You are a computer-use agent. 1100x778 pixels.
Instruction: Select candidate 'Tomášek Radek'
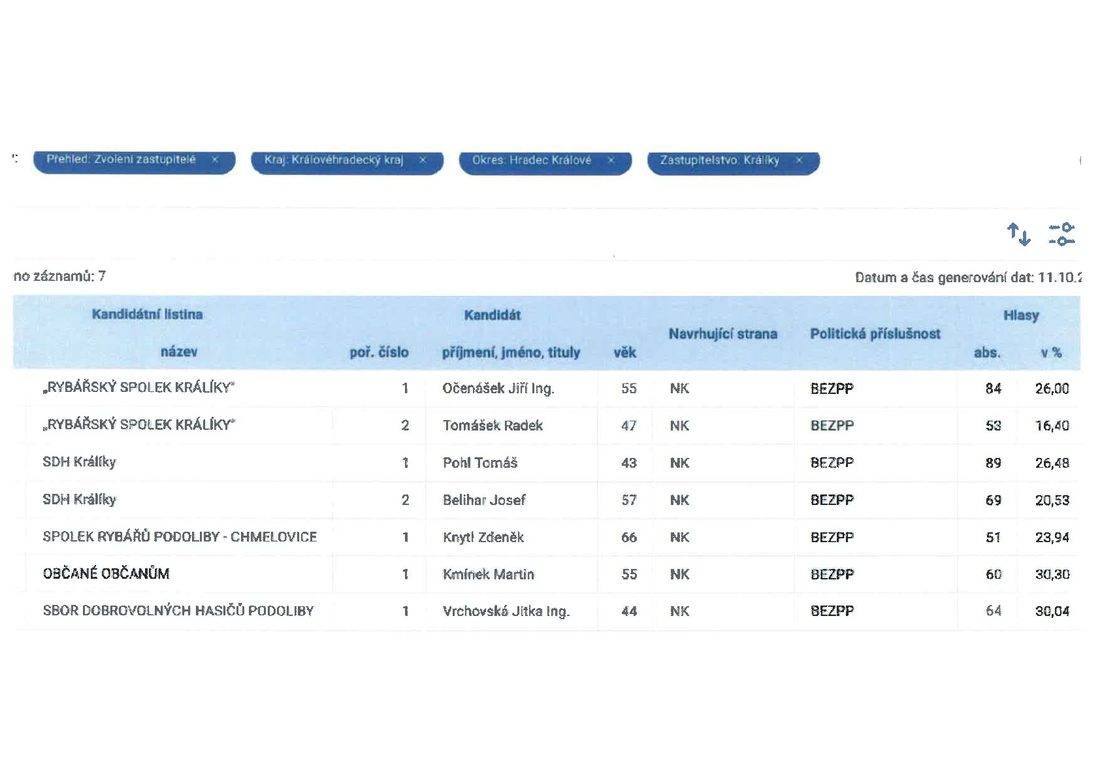click(x=493, y=425)
